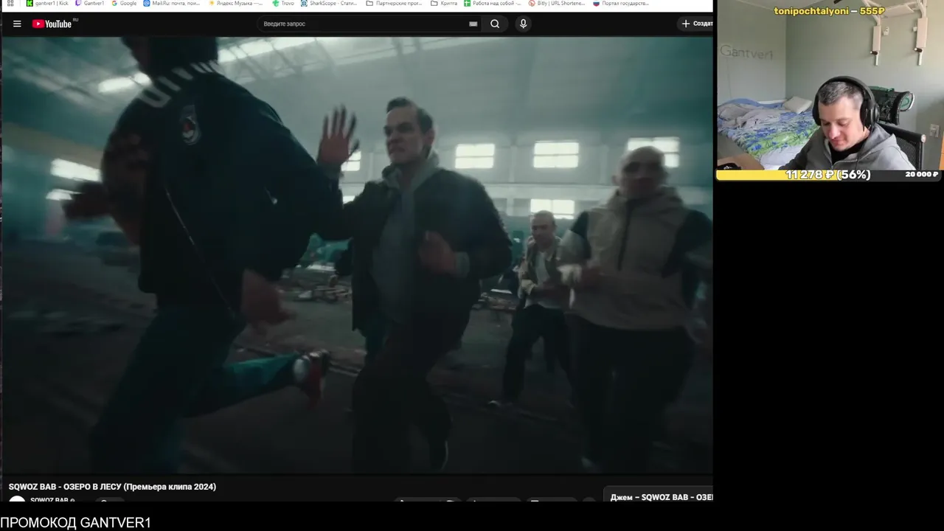Open the Trovo bookmark

(283, 4)
